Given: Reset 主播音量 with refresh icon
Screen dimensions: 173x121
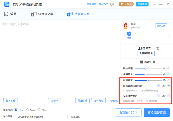Looking at the screenshot, I should point(168,74).
